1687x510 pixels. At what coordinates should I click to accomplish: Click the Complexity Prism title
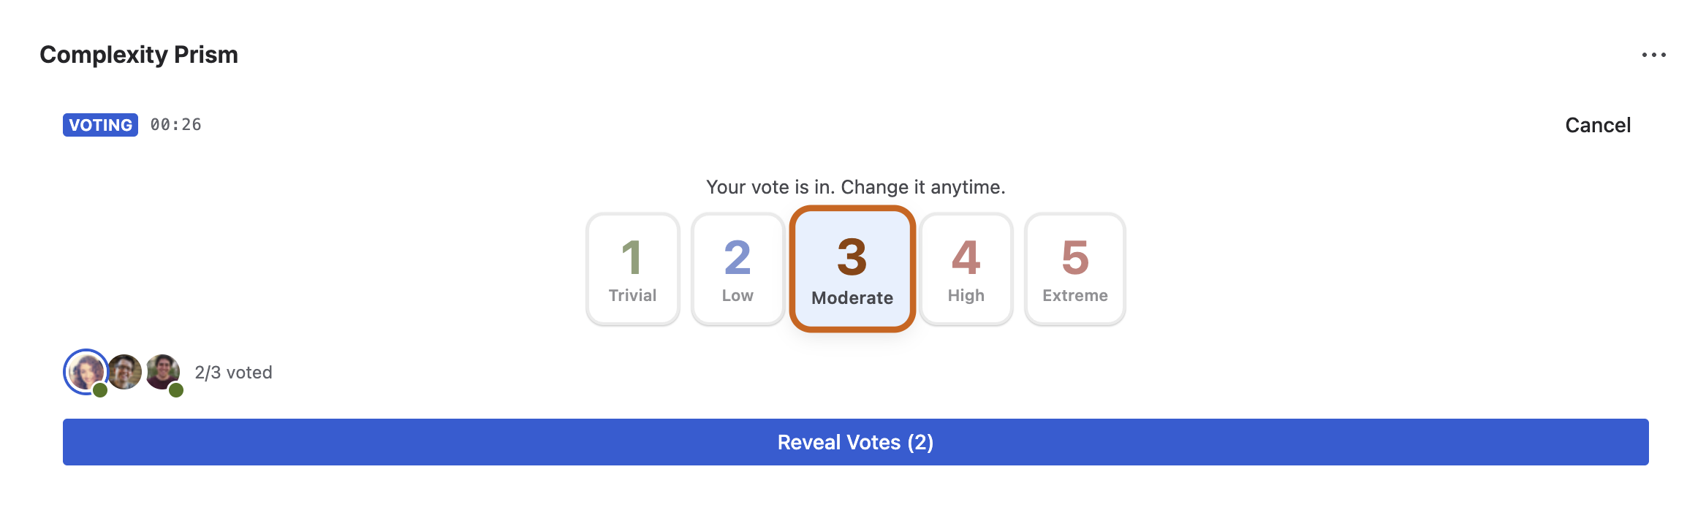139,55
